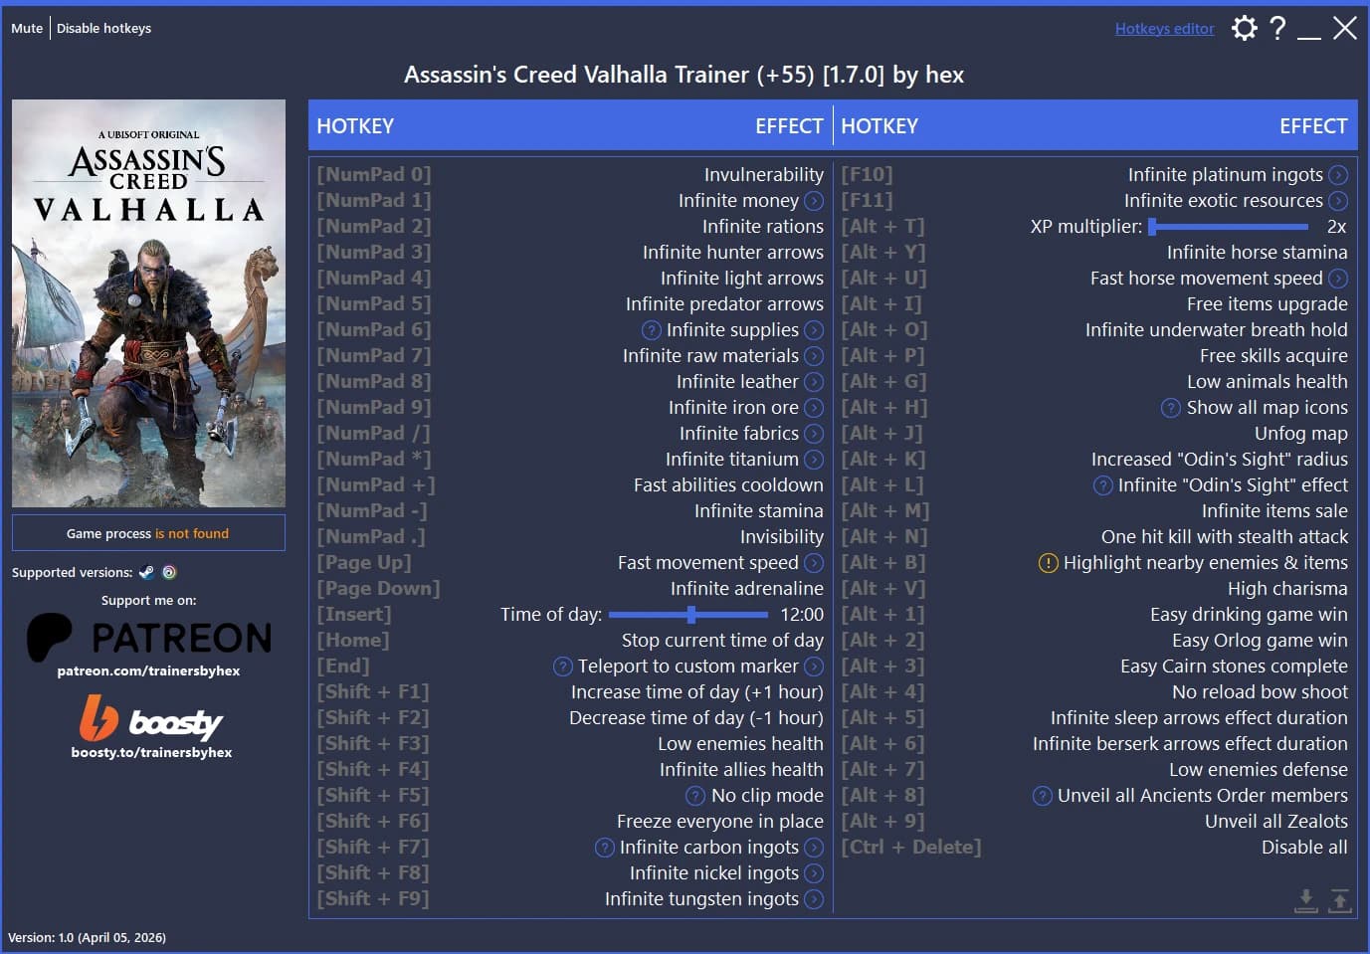Expand arrow next to Infinite leather
1370x954 pixels.
point(814,382)
